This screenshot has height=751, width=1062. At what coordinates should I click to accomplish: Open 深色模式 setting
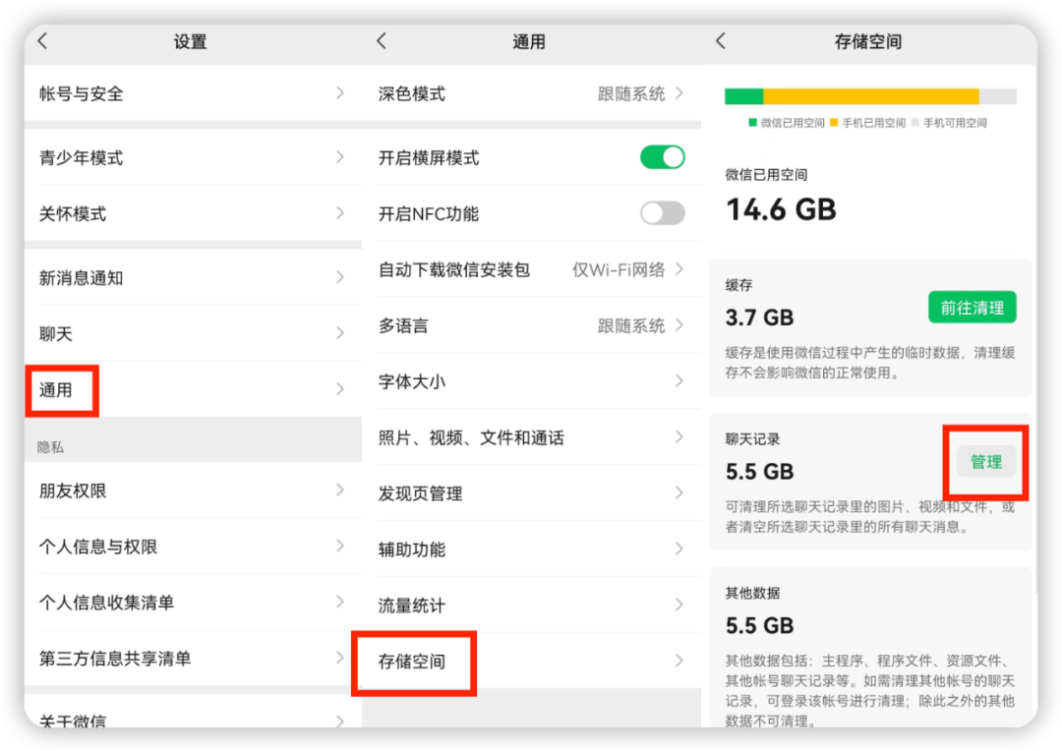(532, 93)
